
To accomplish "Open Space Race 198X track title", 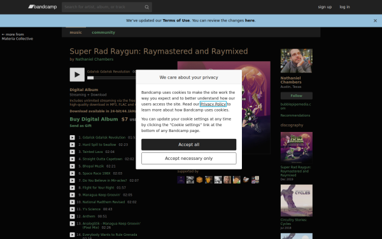I will click(97, 173).
